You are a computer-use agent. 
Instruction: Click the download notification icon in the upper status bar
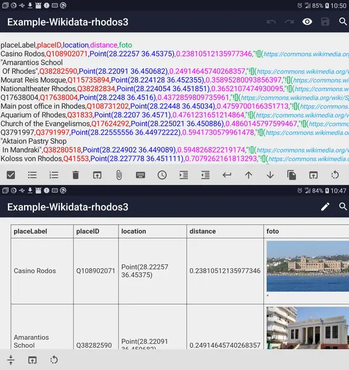pyautogui.click(x=30, y=5)
